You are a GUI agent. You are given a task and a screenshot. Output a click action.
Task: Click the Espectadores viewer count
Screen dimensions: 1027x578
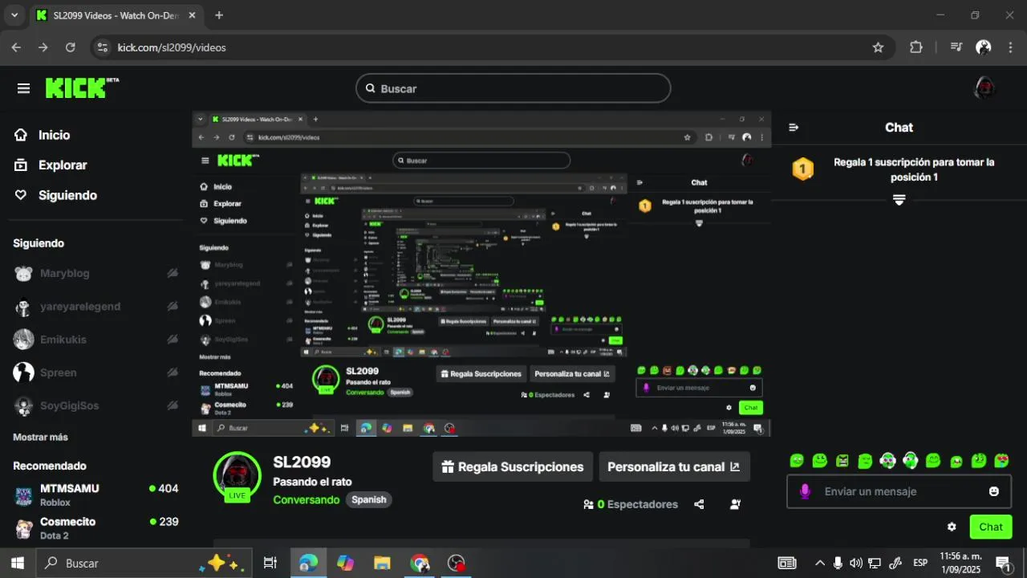pyautogui.click(x=631, y=504)
